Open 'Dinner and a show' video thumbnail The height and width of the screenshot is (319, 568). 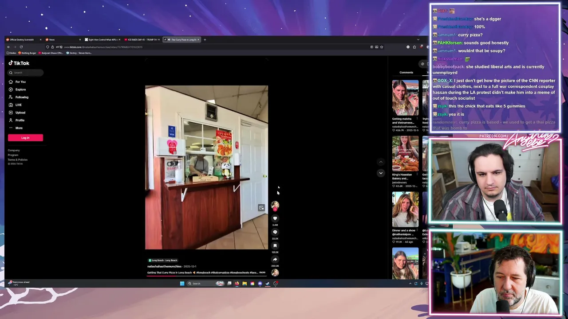pos(405,210)
